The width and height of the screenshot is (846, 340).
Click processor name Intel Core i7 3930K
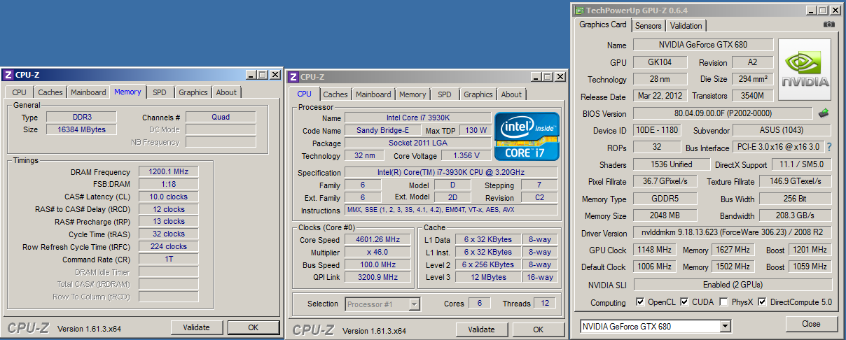point(418,118)
